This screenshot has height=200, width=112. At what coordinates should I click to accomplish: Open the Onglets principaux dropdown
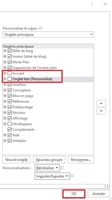pyautogui.click(x=48, y=35)
